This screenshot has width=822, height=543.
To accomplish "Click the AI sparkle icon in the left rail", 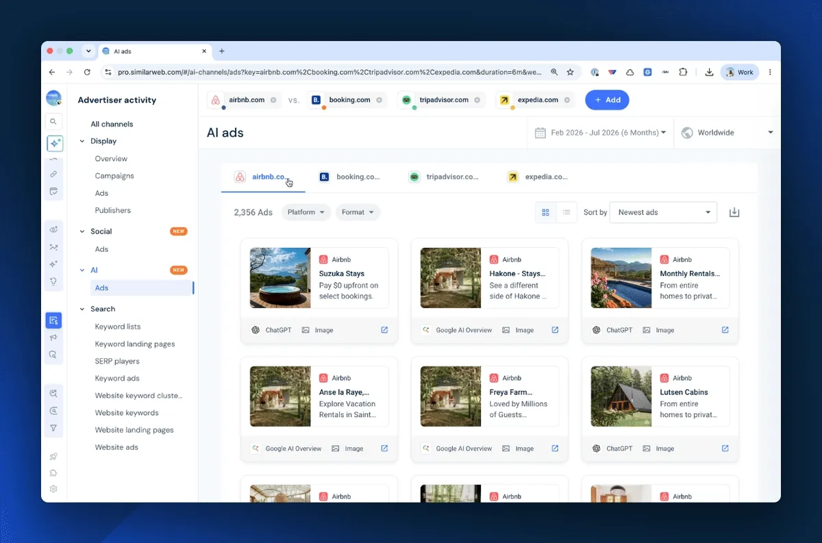I will [54, 143].
